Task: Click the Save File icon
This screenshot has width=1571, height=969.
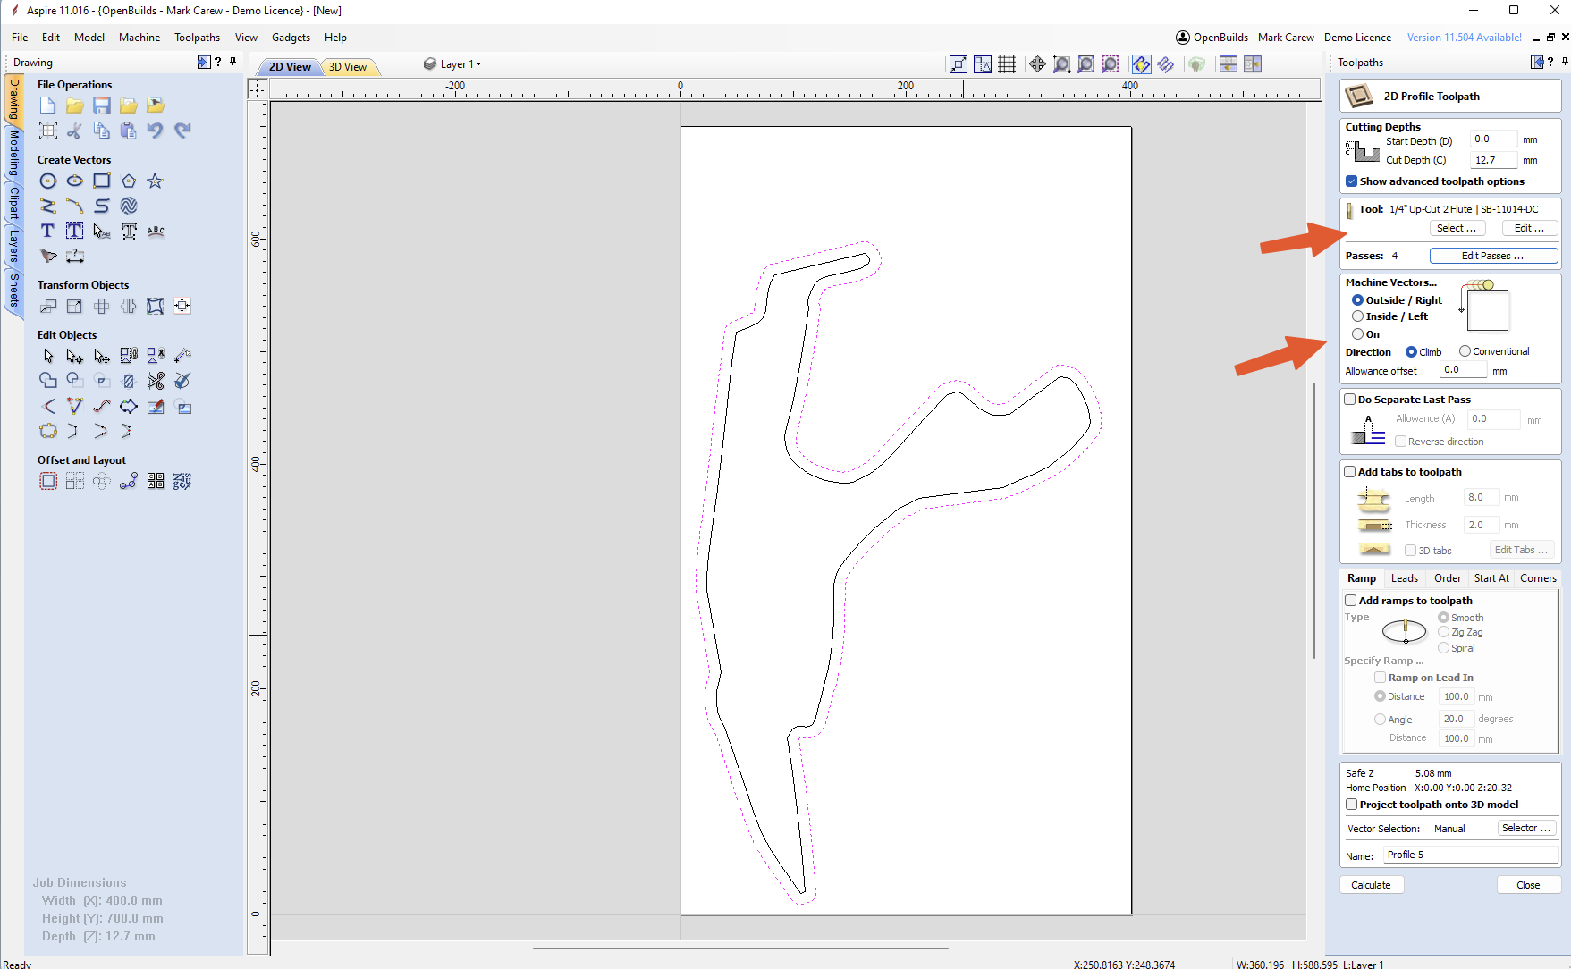Action: (102, 105)
